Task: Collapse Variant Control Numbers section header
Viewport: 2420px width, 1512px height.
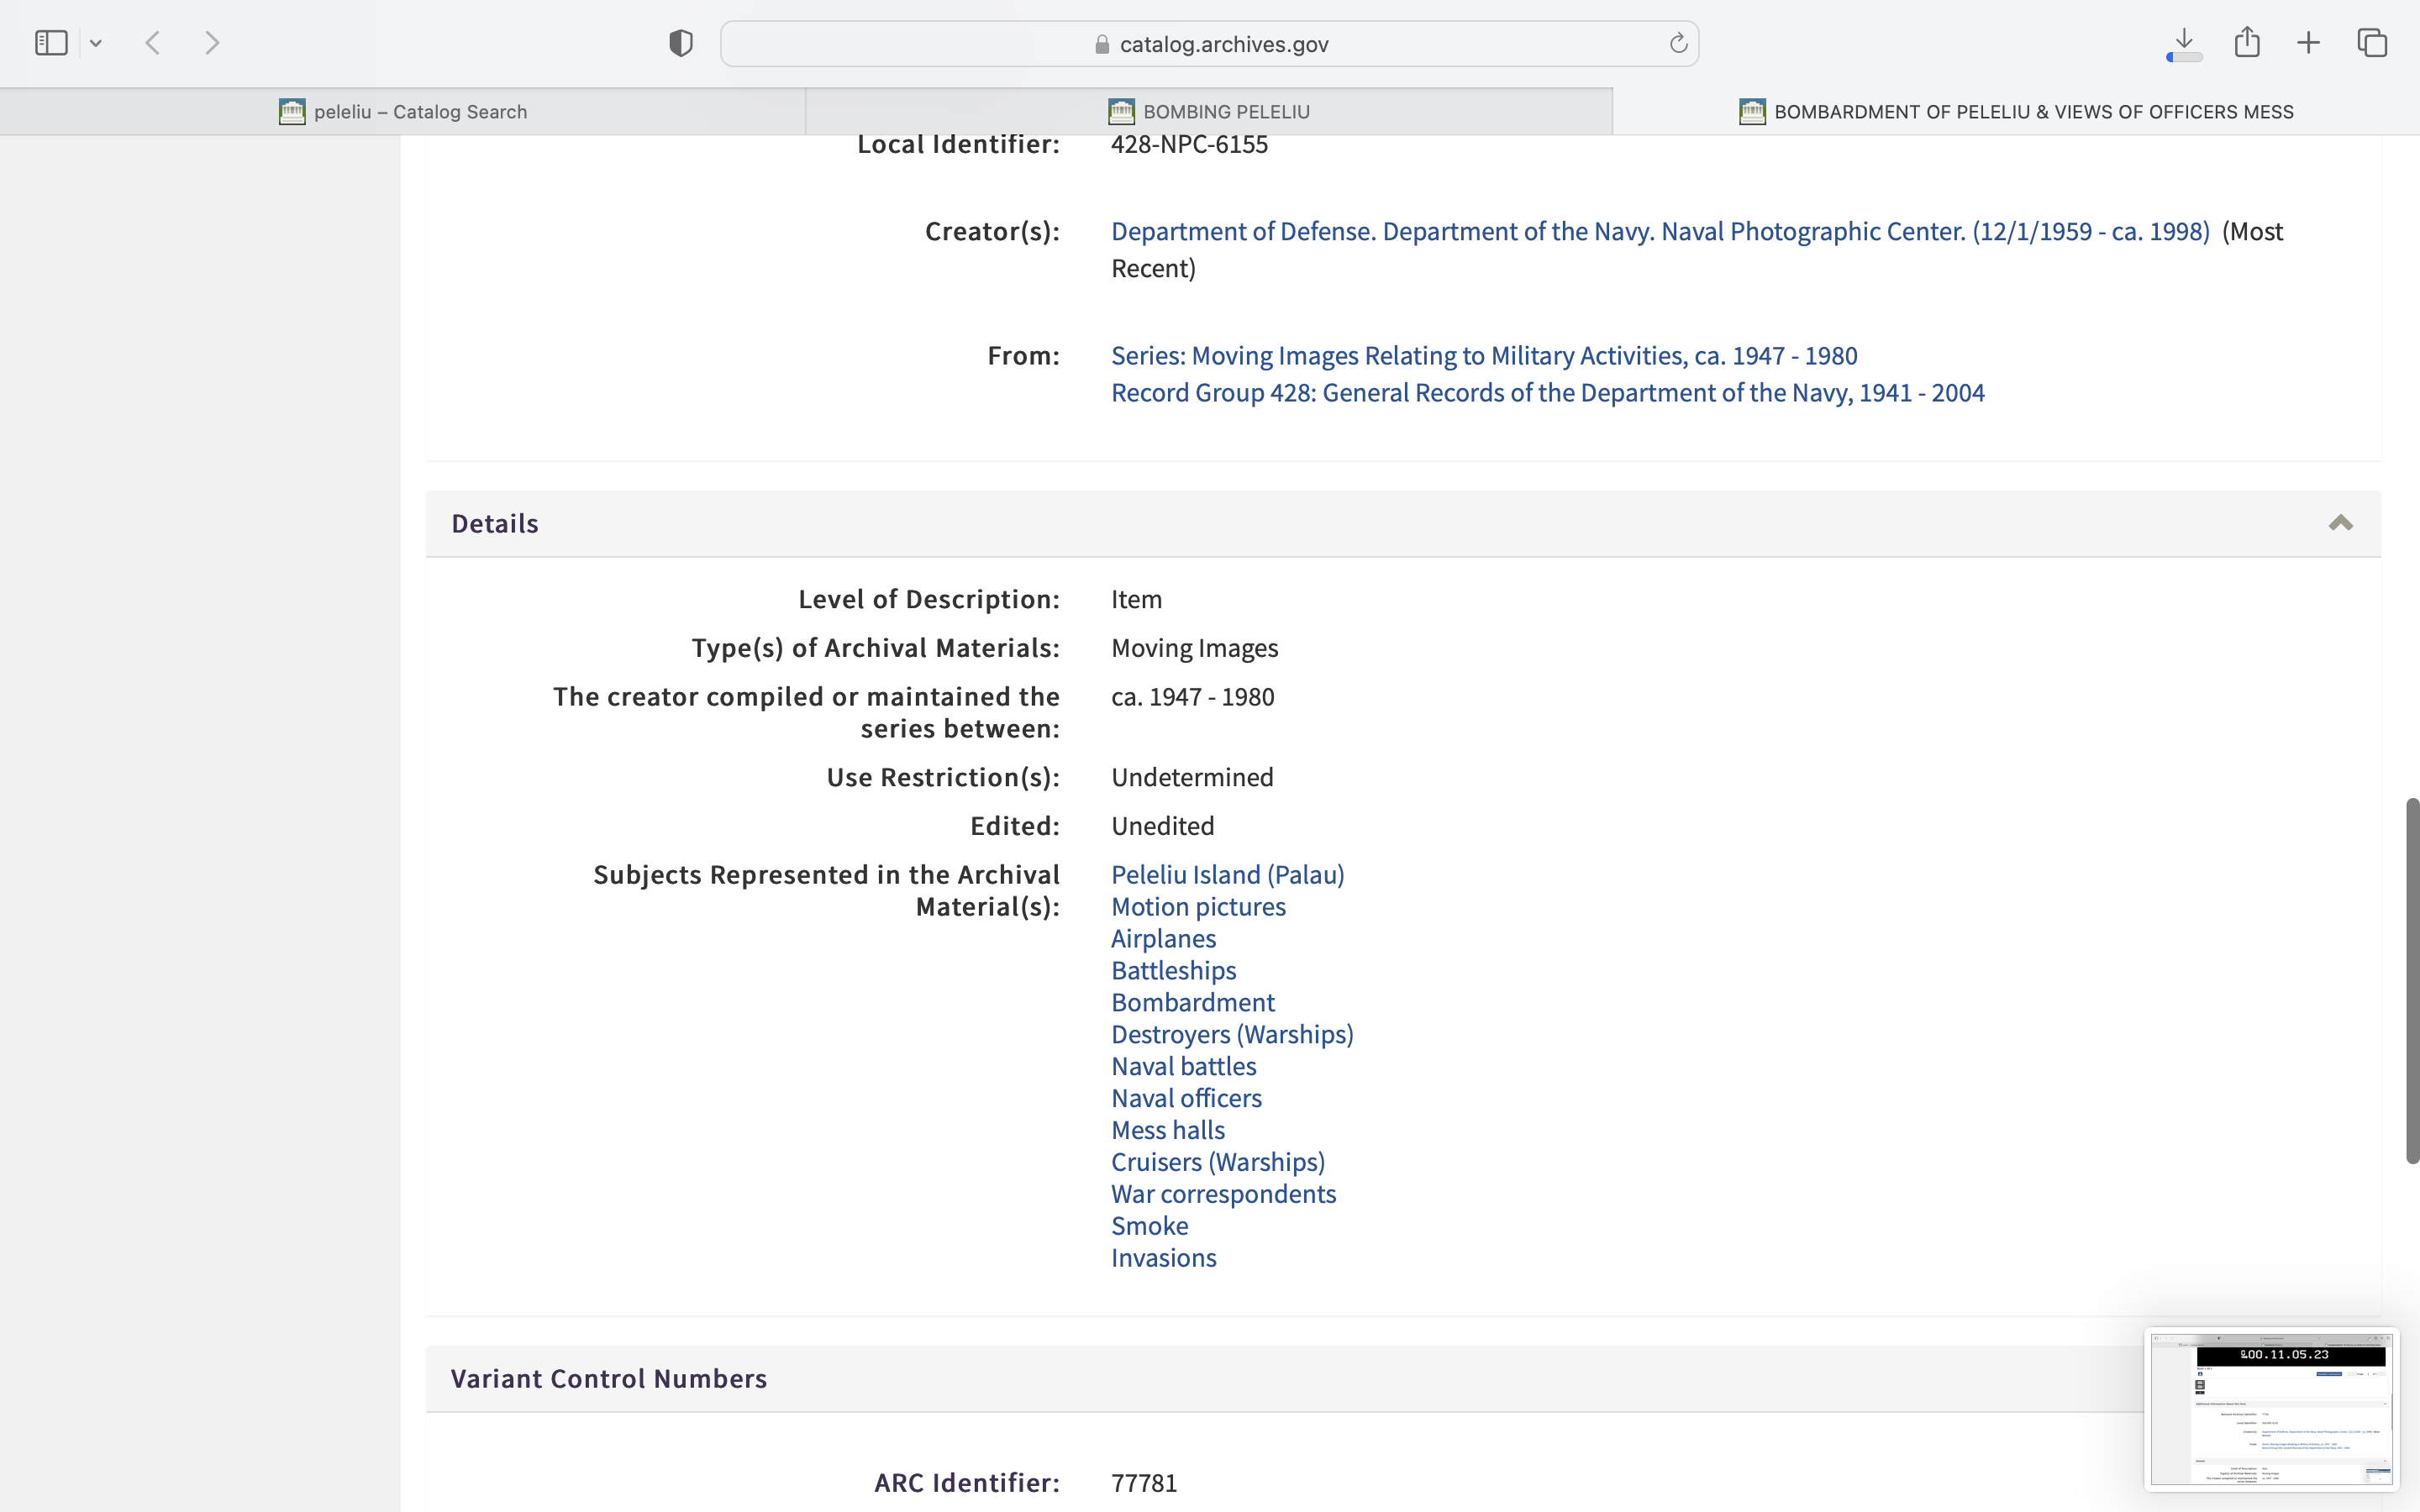Action: pos(608,1379)
